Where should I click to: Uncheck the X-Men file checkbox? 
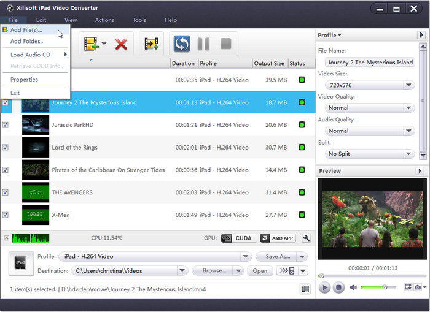(6, 215)
